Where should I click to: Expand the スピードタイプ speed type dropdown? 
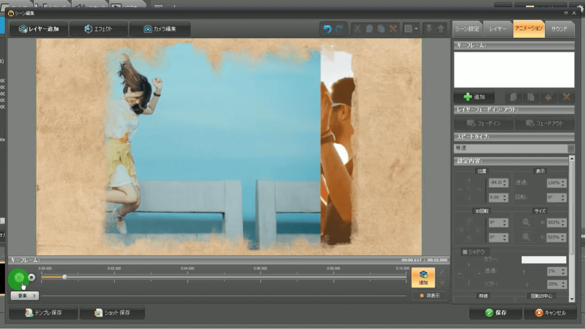point(571,149)
